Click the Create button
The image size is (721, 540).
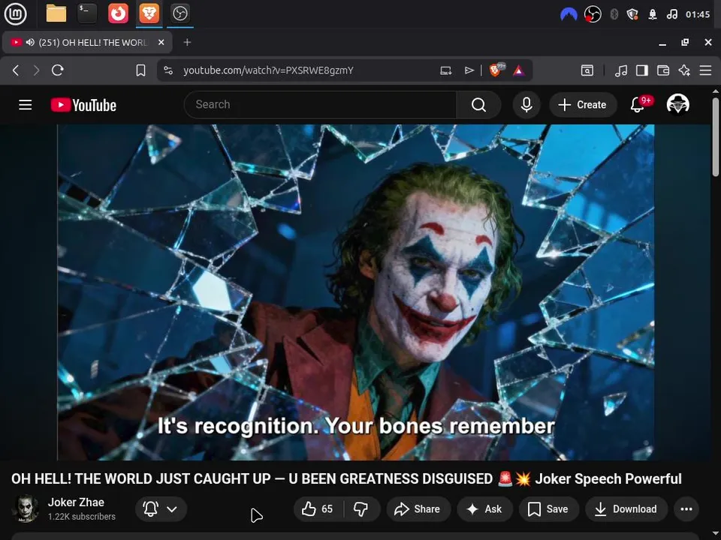click(583, 105)
